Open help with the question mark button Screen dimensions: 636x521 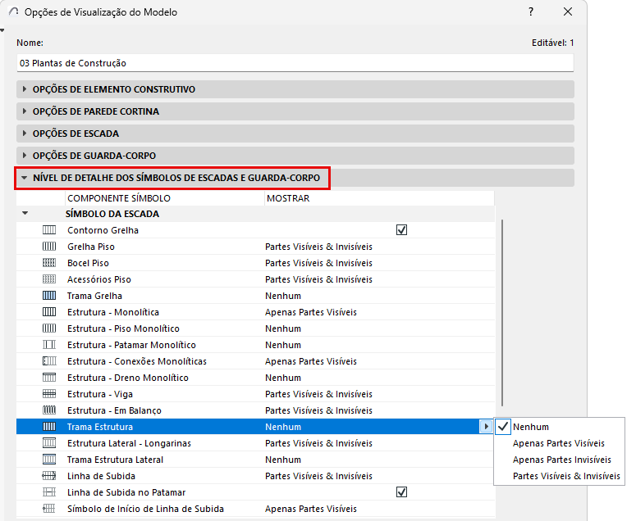pyautogui.click(x=531, y=11)
